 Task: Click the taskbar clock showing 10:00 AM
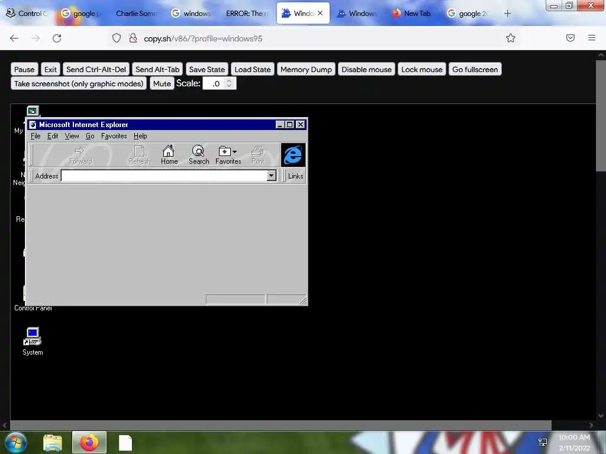pyautogui.click(x=574, y=442)
